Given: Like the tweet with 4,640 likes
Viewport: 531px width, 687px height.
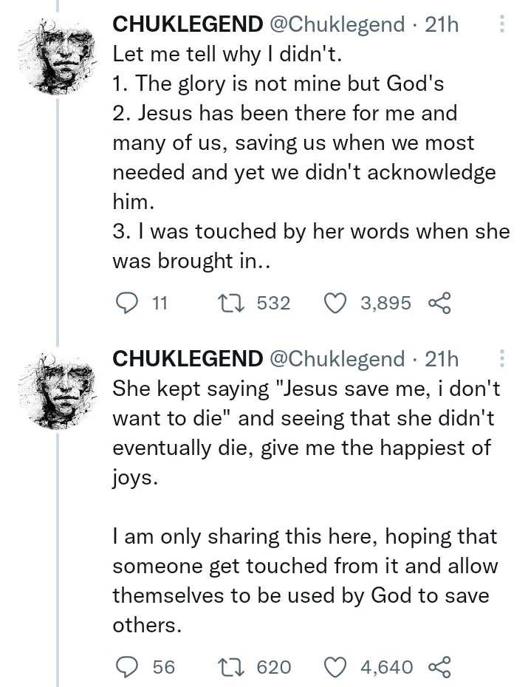Looking at the screenshot, I should coord(336,667).
